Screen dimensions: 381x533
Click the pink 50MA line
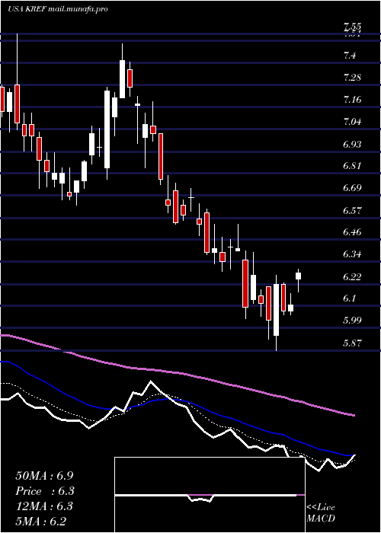177,373
